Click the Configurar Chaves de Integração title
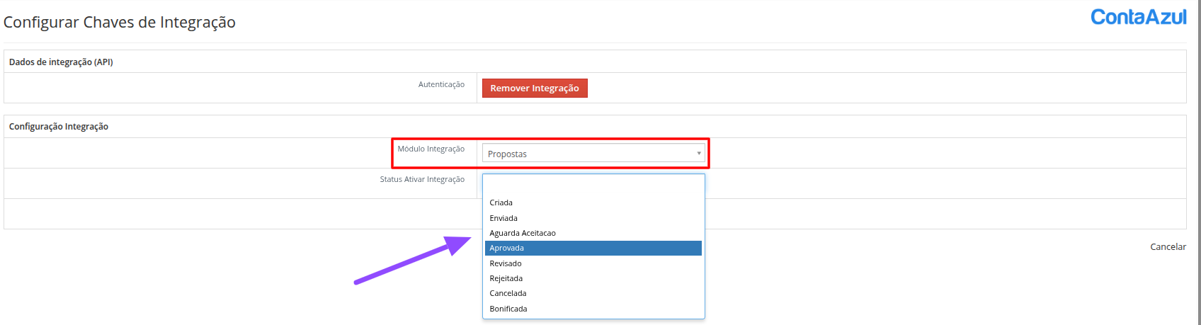1201x325 pixels. [120, 23]
